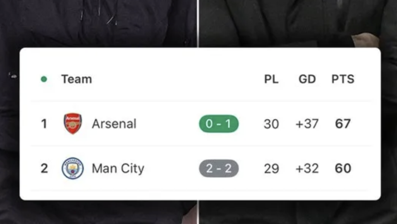Click Man City's +32 goal difference

[307, 168]
